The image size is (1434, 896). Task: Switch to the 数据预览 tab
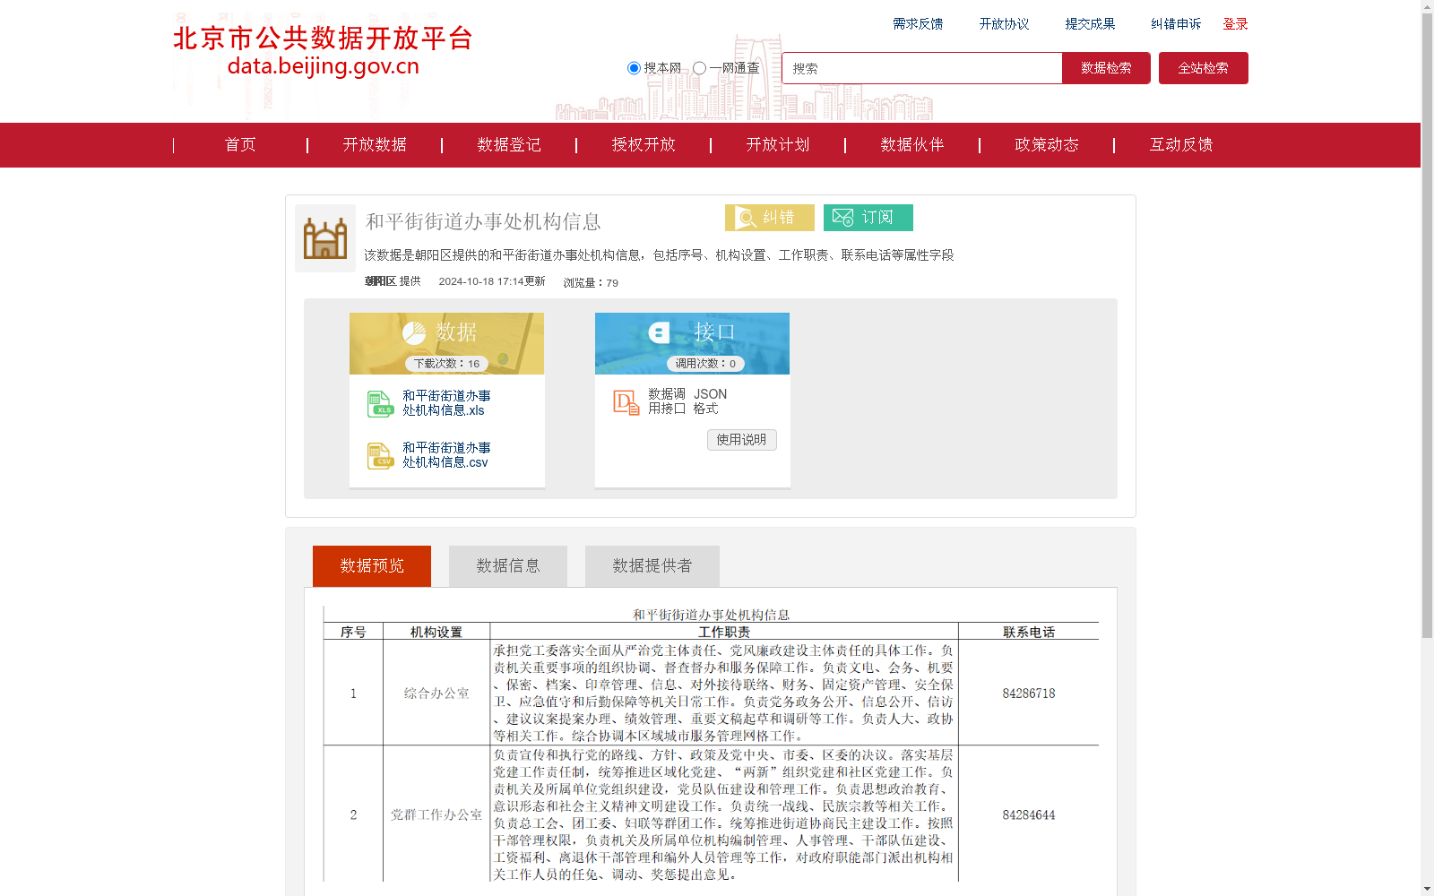tap(372, 566)
